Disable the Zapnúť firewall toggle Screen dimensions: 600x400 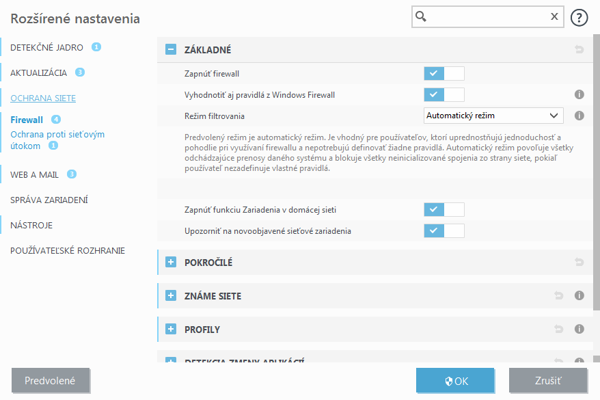click(444, 73)
